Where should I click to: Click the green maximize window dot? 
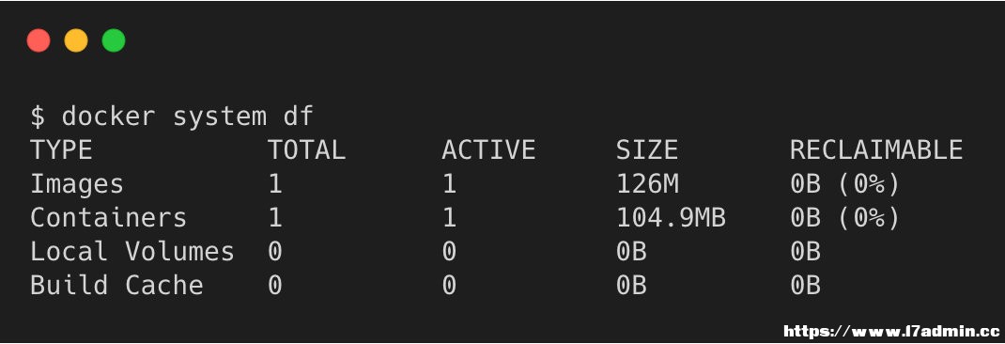click(x=114, y=40)
